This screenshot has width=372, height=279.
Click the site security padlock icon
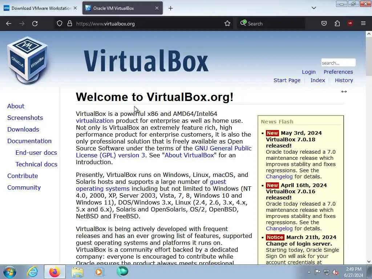click(x=69, y=24)
